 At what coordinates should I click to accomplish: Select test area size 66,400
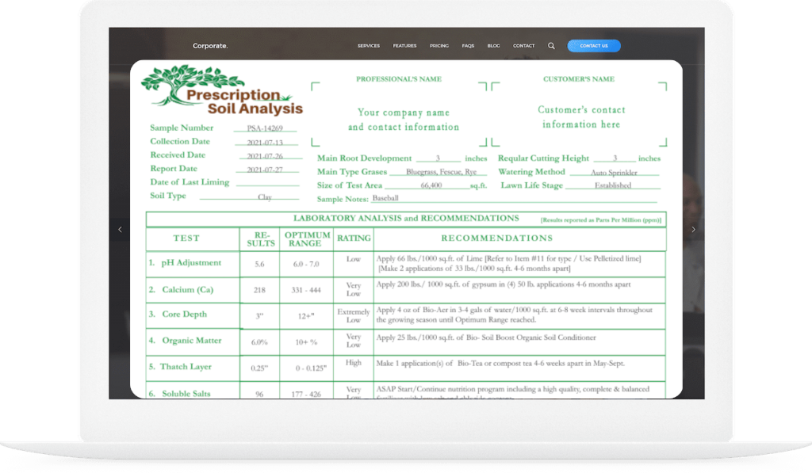click(431, 185)
